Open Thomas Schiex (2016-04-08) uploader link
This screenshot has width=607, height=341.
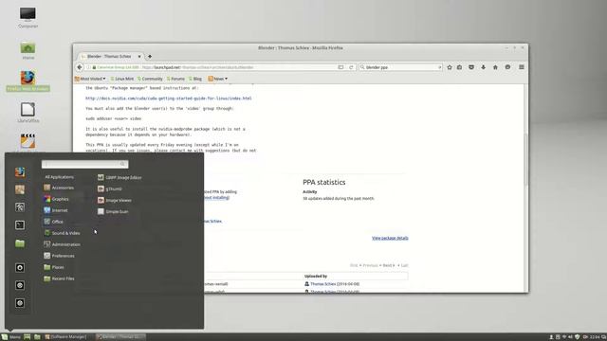(335, 284)
